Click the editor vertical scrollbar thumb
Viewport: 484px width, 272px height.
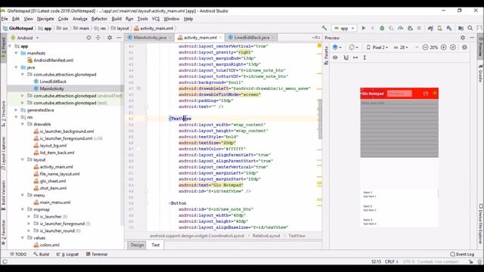(320, 119)
